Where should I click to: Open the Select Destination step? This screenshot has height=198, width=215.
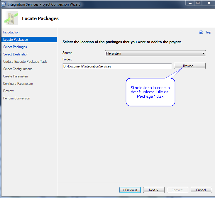[x=16, y=54]
